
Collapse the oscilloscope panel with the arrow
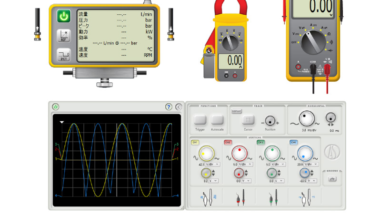[179, 107]
